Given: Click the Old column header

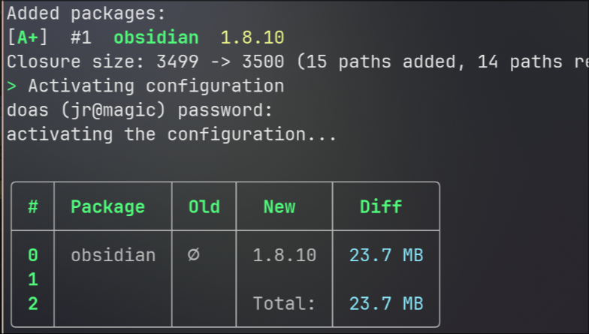Looking at the screenshot, I should 204,207.
